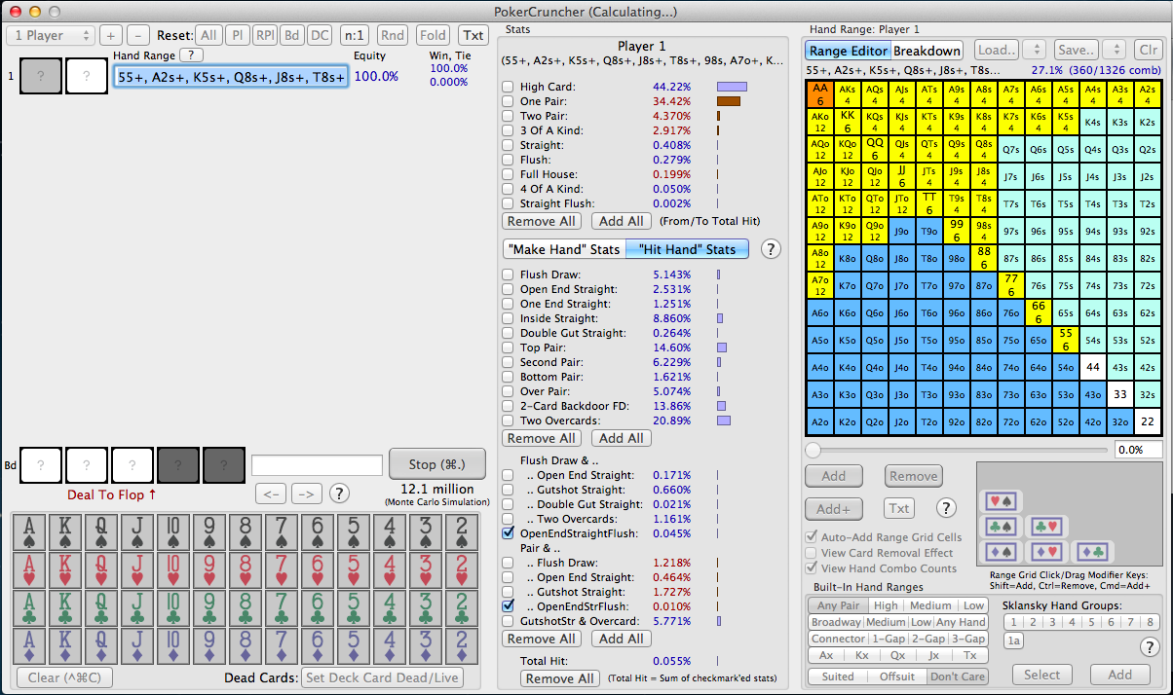Uncheck the OpenEndStraightFlush checkbox
1173x695 pixels.
point(508,533)
